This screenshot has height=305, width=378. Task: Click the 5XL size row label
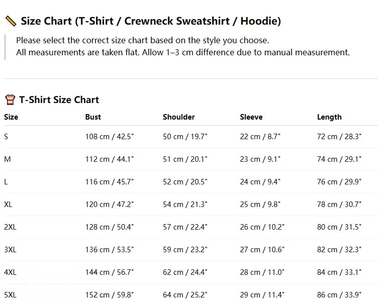[10, 295]
